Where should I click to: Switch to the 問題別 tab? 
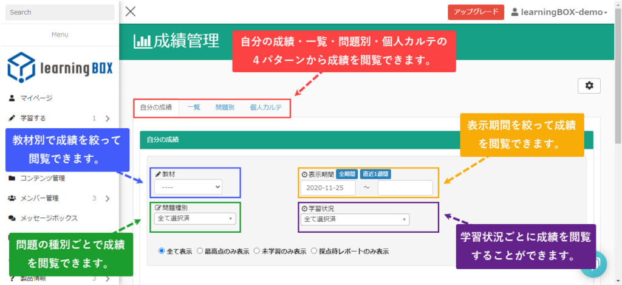[225, 108]
